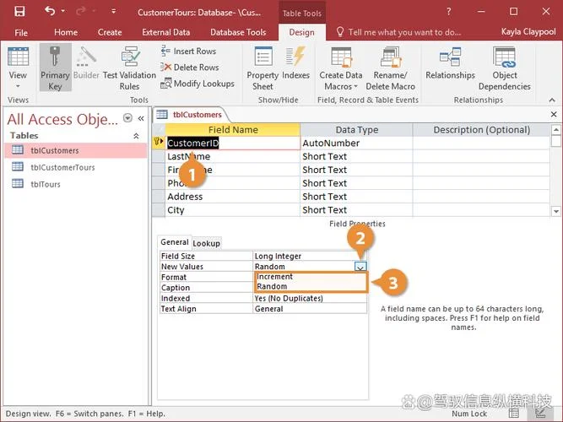The width and height of the screenshot is (563, 422).
Task: Select the General properties tab
Action: pyautogui.click(x=174, y=242)
